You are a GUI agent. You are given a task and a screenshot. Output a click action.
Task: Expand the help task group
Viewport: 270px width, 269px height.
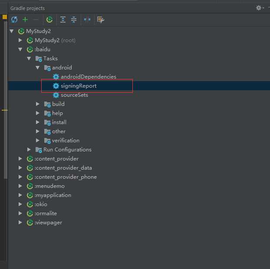tap(38, 113)
